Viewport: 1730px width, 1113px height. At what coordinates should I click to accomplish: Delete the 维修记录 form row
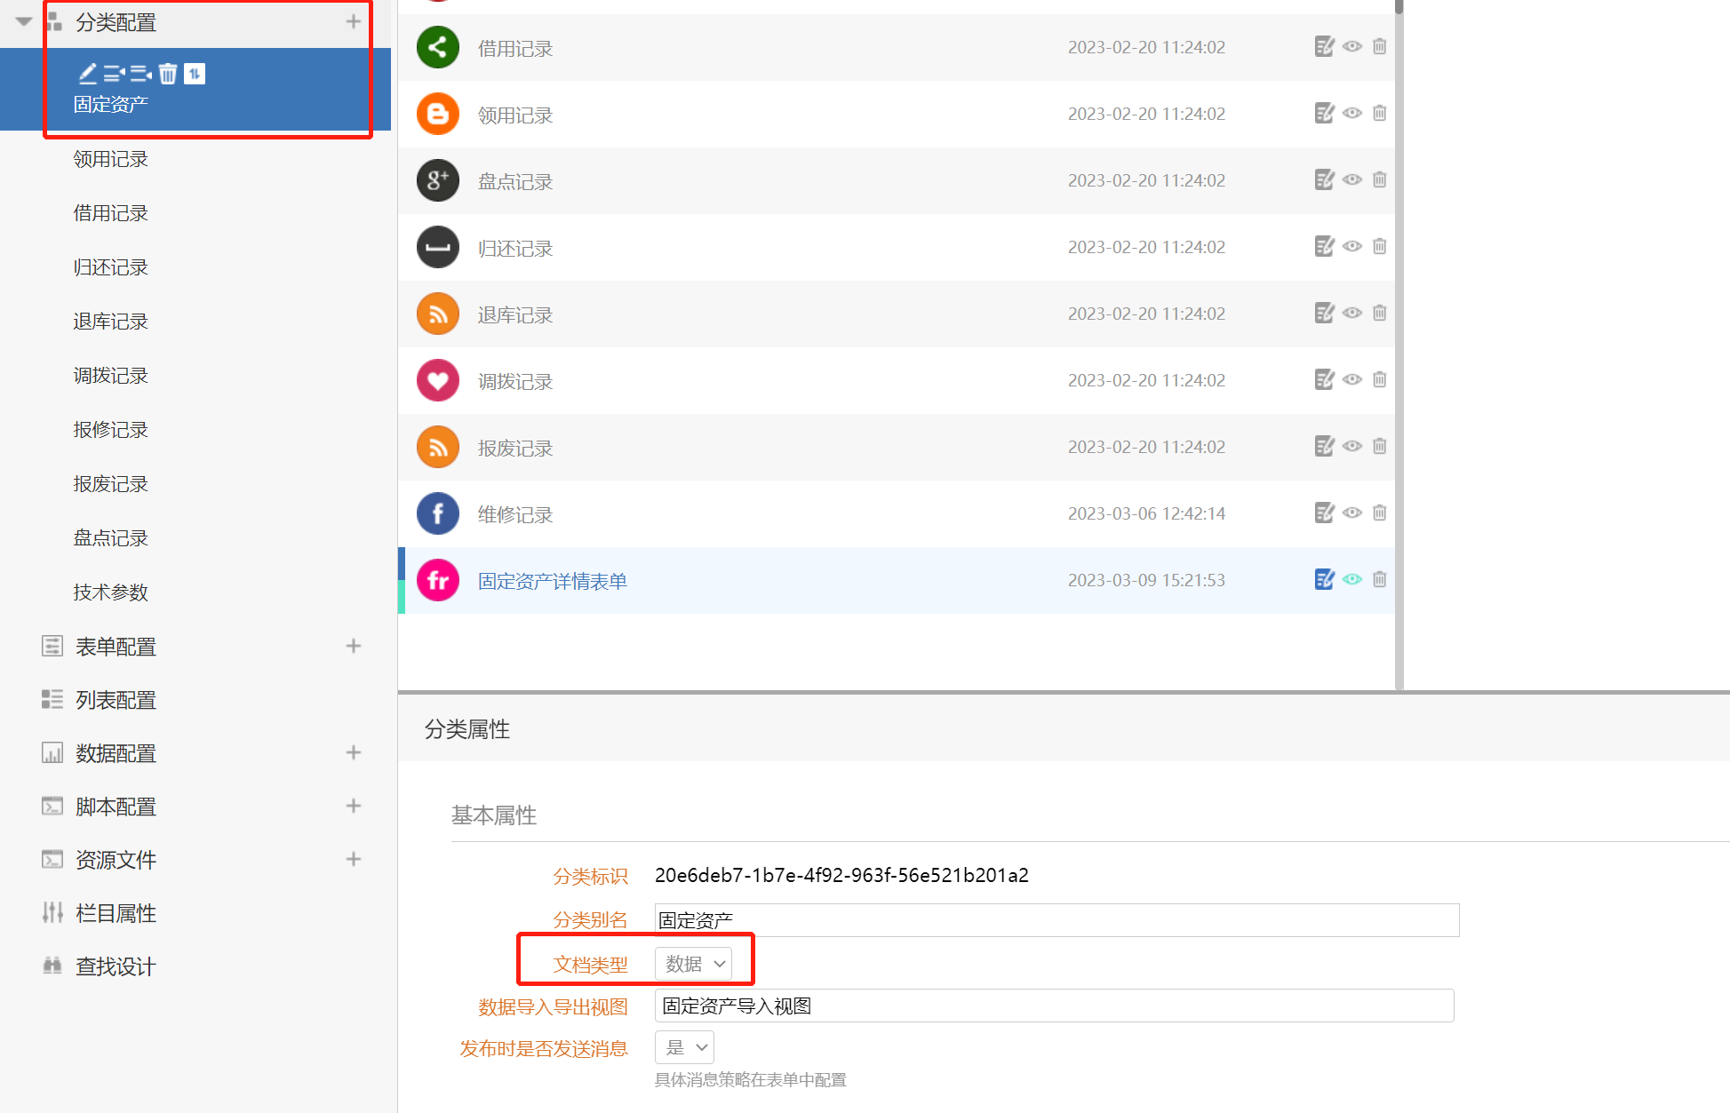point(1379,513)
